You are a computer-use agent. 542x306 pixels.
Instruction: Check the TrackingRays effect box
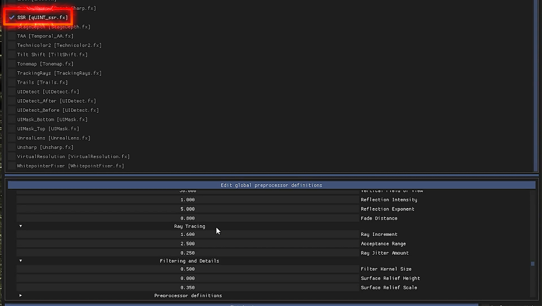[x=12, y=73]
